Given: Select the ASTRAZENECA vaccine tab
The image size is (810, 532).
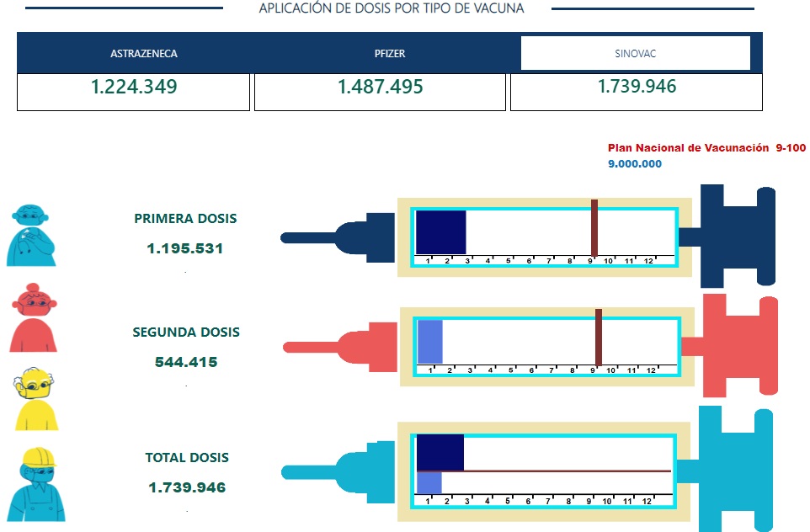Looking at the screenshot, I should click(144, 53).
